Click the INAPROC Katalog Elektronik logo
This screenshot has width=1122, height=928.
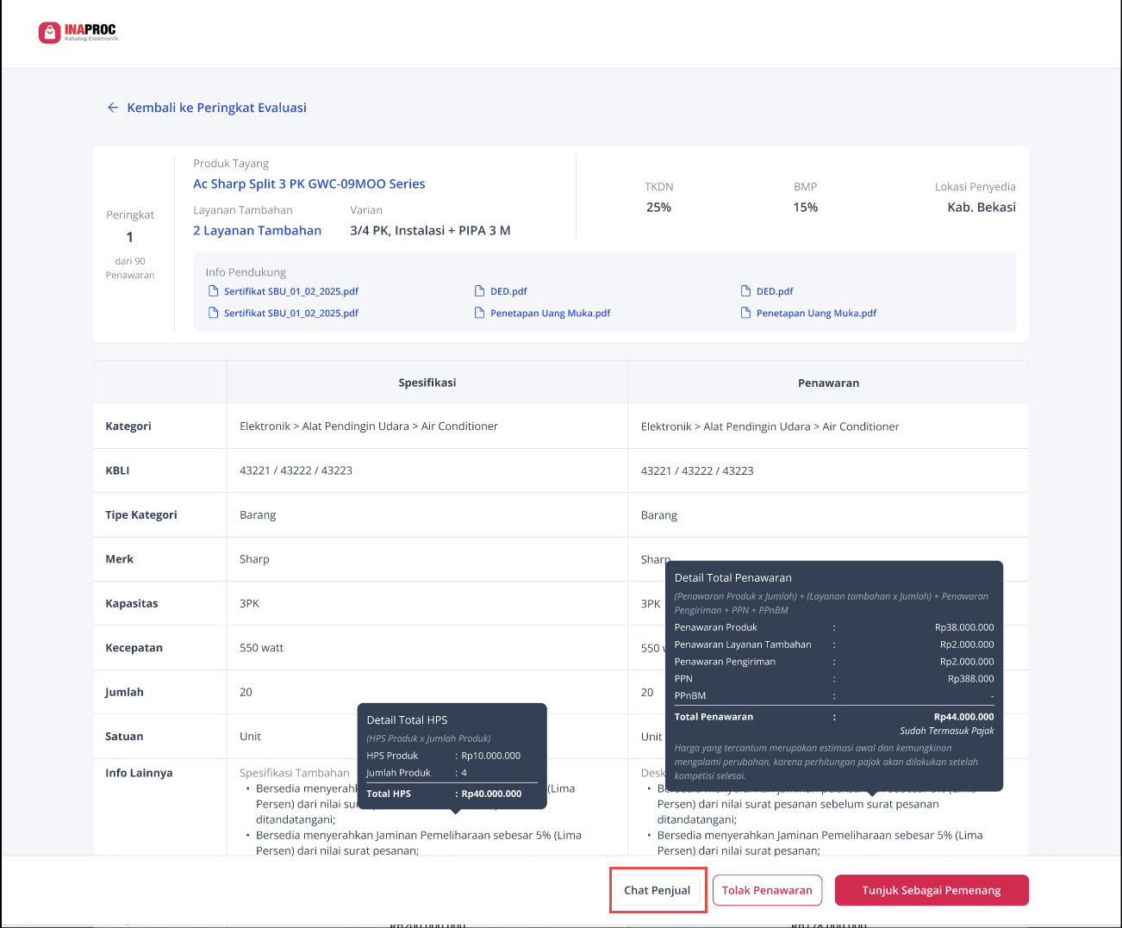78,33
